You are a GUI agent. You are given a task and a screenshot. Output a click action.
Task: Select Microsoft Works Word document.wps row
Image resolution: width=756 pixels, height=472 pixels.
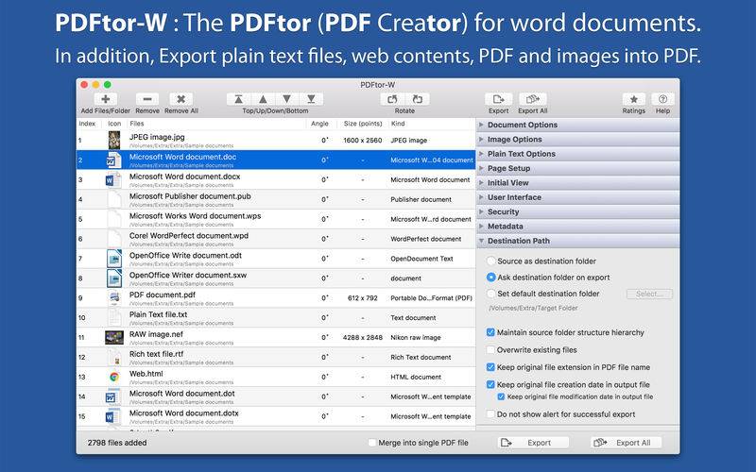tap(276, 219)
